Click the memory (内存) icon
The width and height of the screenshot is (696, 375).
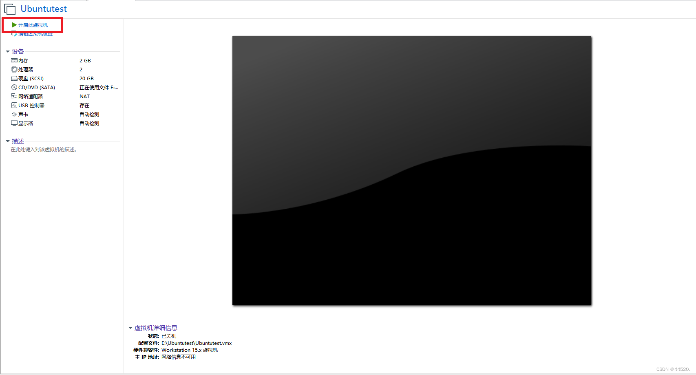(14, 60)
